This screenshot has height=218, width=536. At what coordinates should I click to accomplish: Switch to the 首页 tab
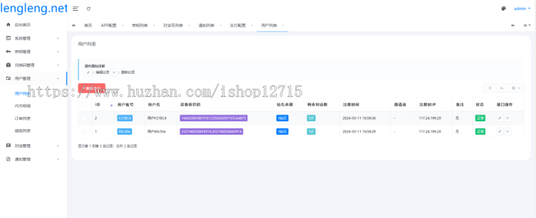88,25
